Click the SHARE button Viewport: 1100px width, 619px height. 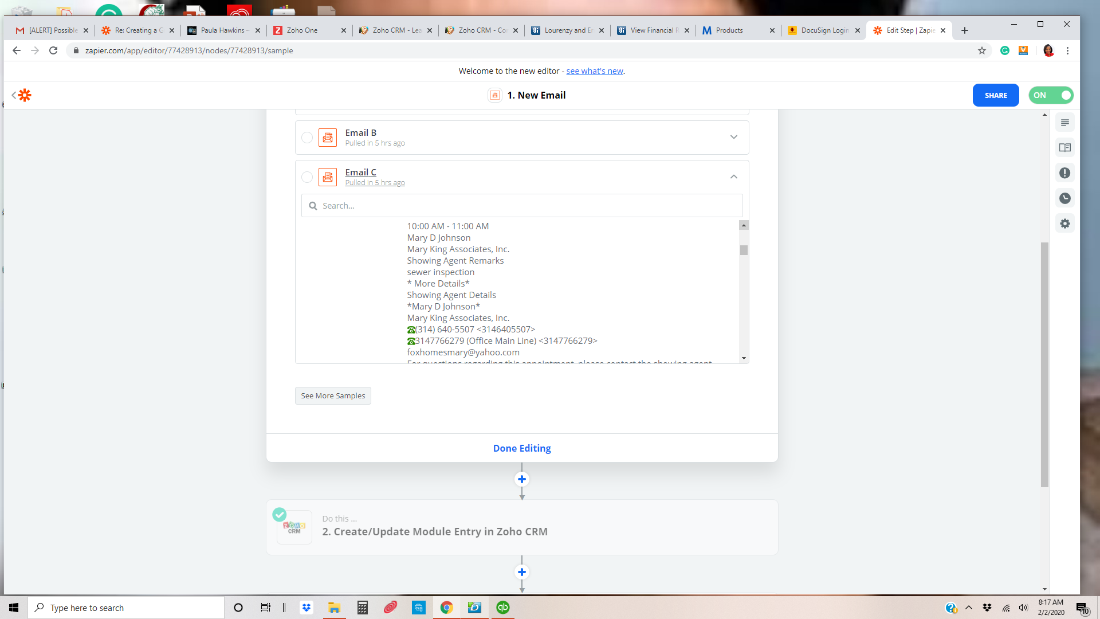pyautogui.click(x=996, y=95)
